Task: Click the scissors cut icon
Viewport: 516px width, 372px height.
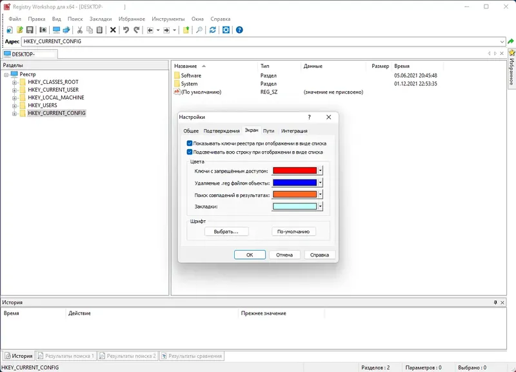Action: pos(79,30)
